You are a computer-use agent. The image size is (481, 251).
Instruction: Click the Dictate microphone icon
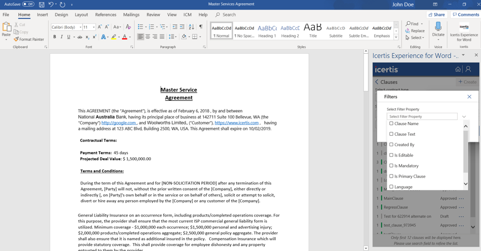pyautogui.click(x=438, y=27)
